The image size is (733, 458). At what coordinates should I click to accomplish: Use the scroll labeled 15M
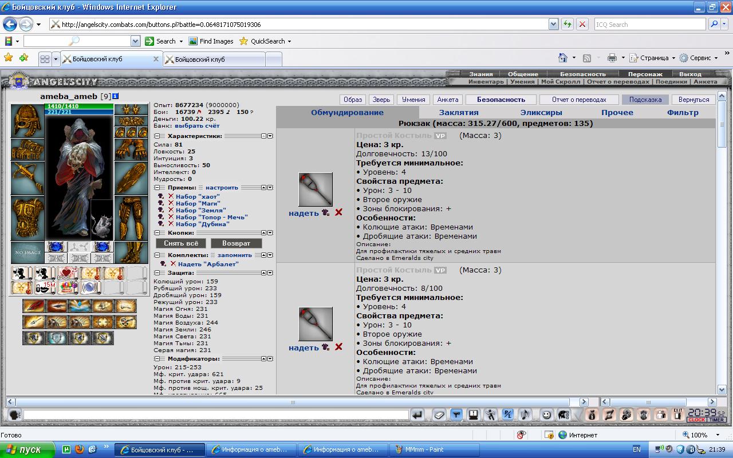[45, 287]
